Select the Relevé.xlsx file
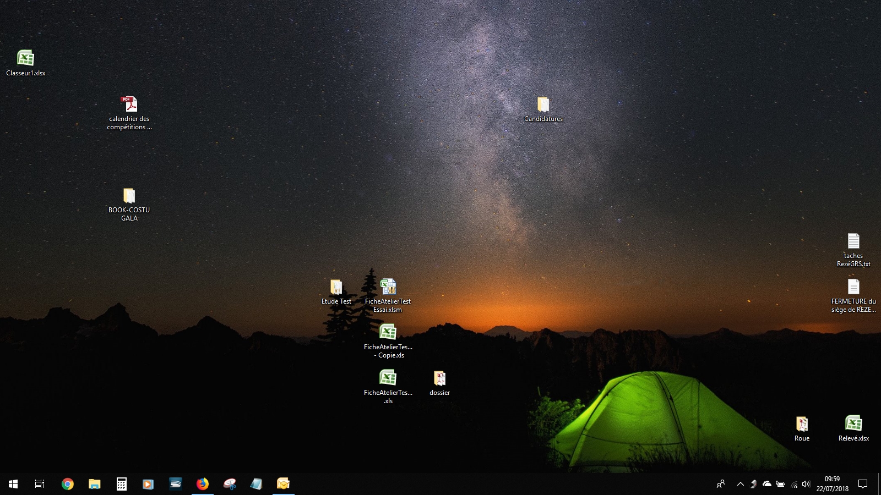Screen dimensions: 881x495 (853, 428)
